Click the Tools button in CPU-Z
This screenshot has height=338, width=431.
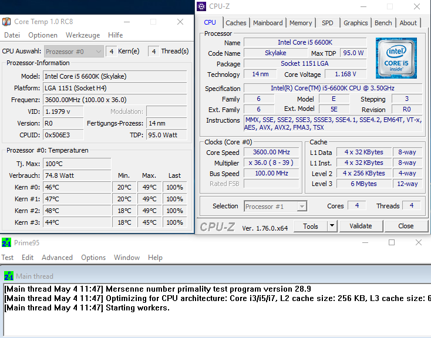coord(311,226)
